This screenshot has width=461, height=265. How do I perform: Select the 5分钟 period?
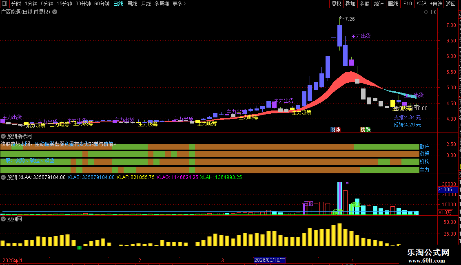point(47,4)
